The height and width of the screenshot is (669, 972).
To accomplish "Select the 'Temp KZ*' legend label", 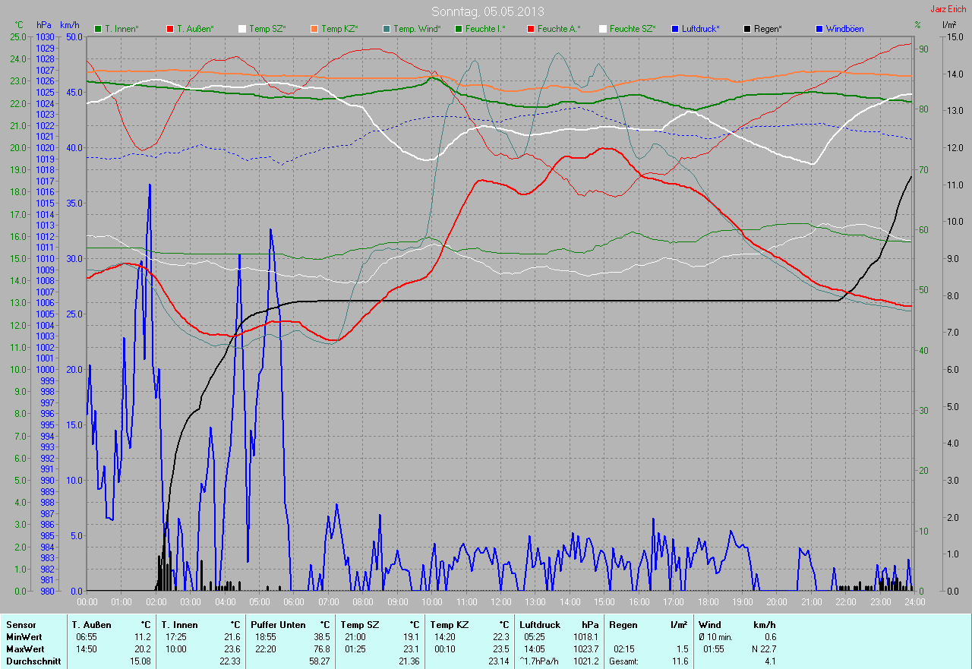I will tap(339, 29).
